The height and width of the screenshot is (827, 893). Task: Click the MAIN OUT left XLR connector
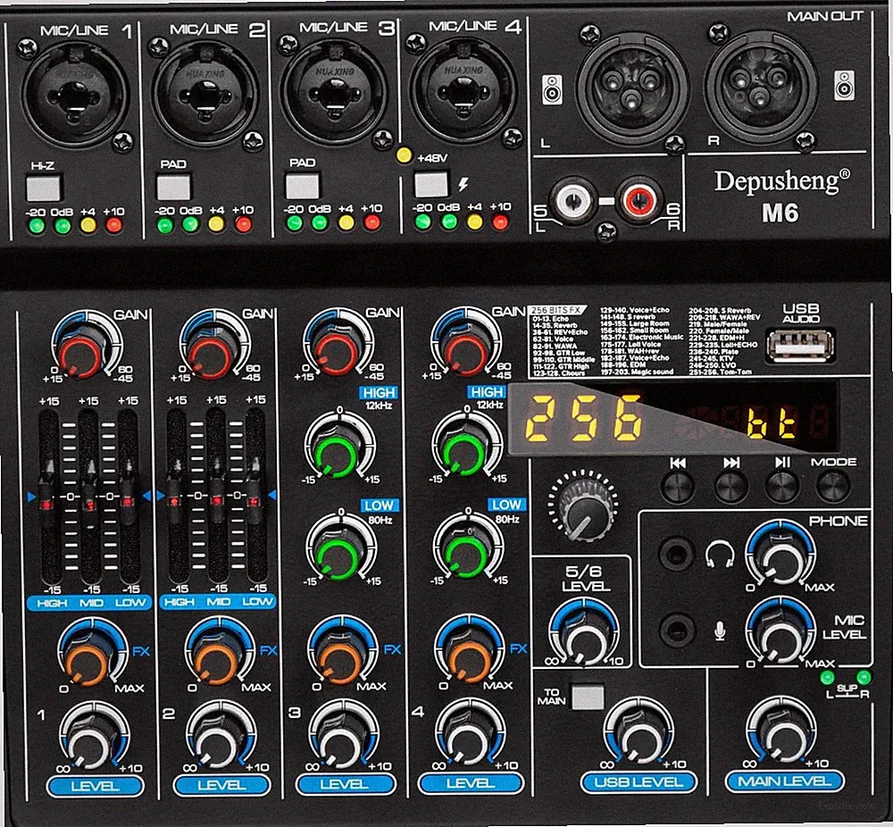[632, 88]
